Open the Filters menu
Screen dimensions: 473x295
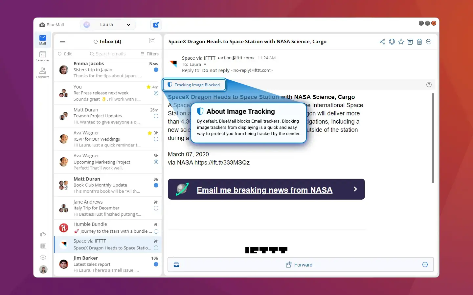149,54
